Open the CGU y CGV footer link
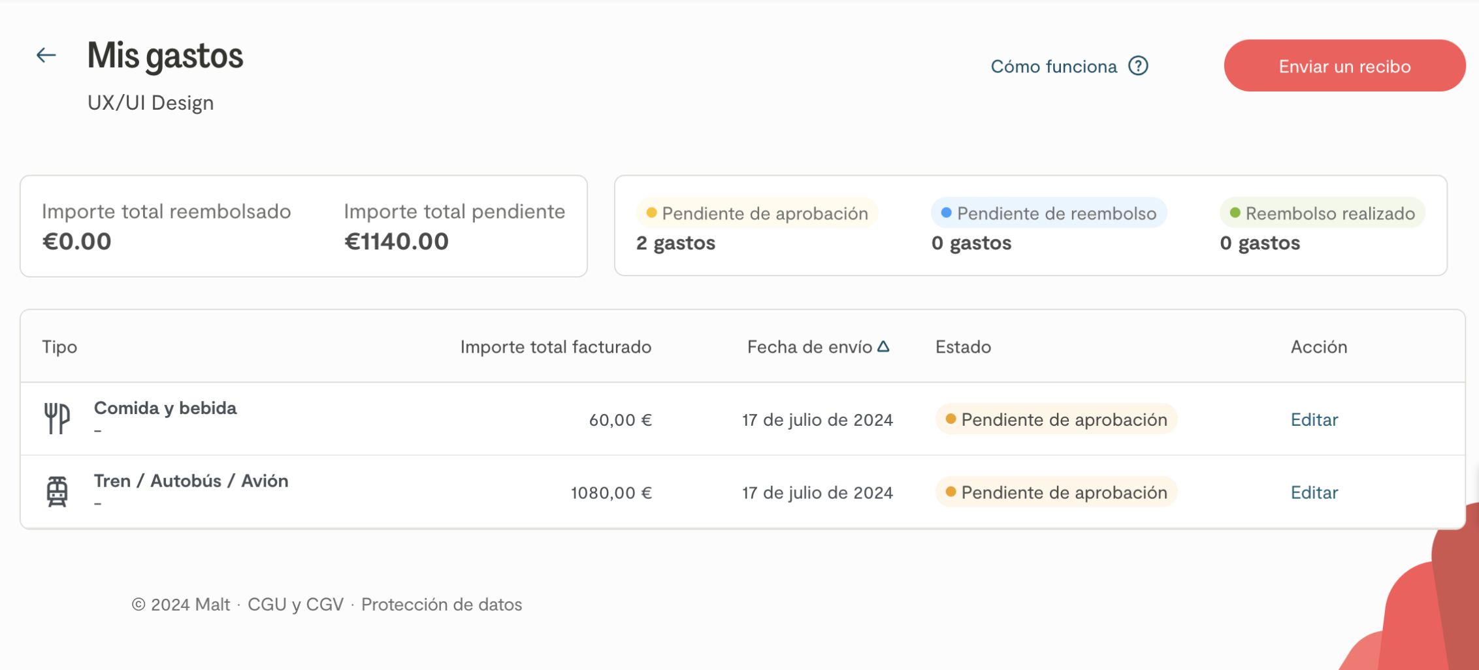The height and width of the screenshot is (670, 1479). coord(295,605)
